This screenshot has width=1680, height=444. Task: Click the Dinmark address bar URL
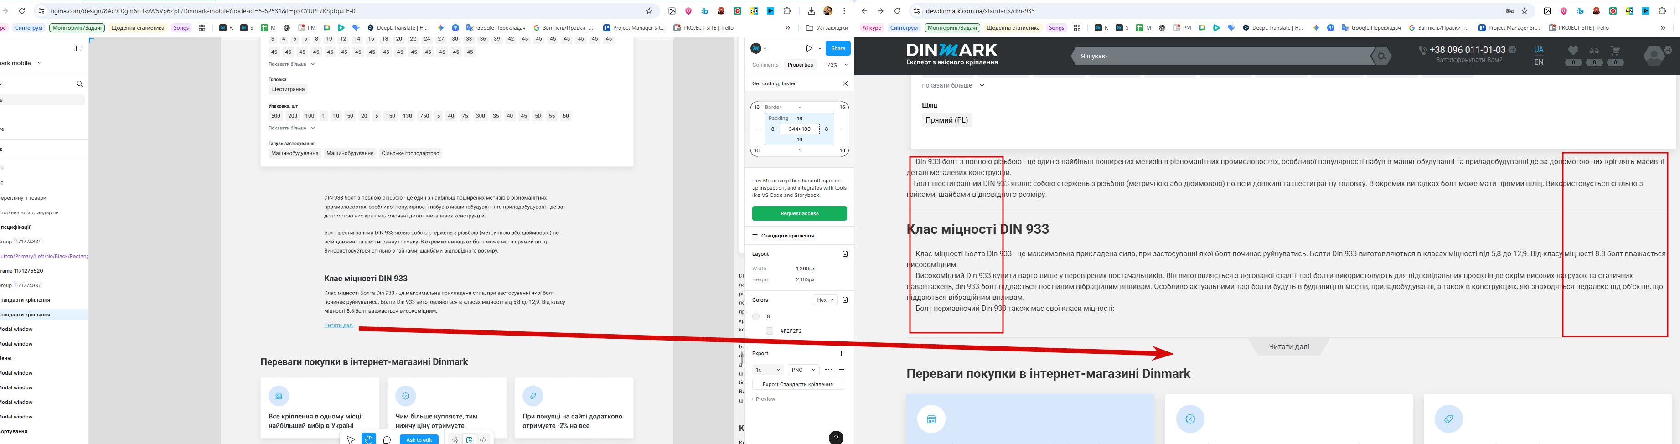(x=980, y=11)
